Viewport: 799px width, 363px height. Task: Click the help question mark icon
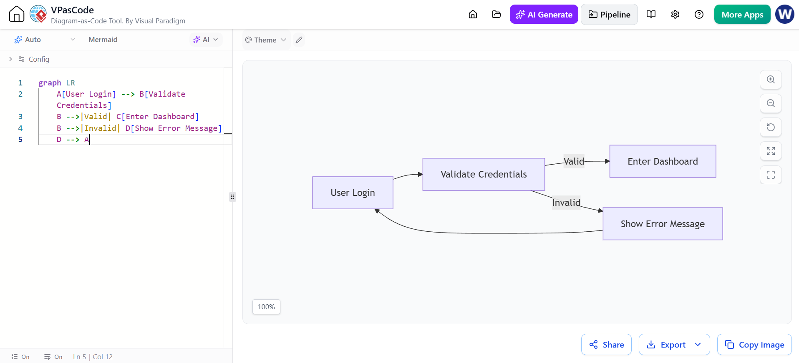point(699,15)
